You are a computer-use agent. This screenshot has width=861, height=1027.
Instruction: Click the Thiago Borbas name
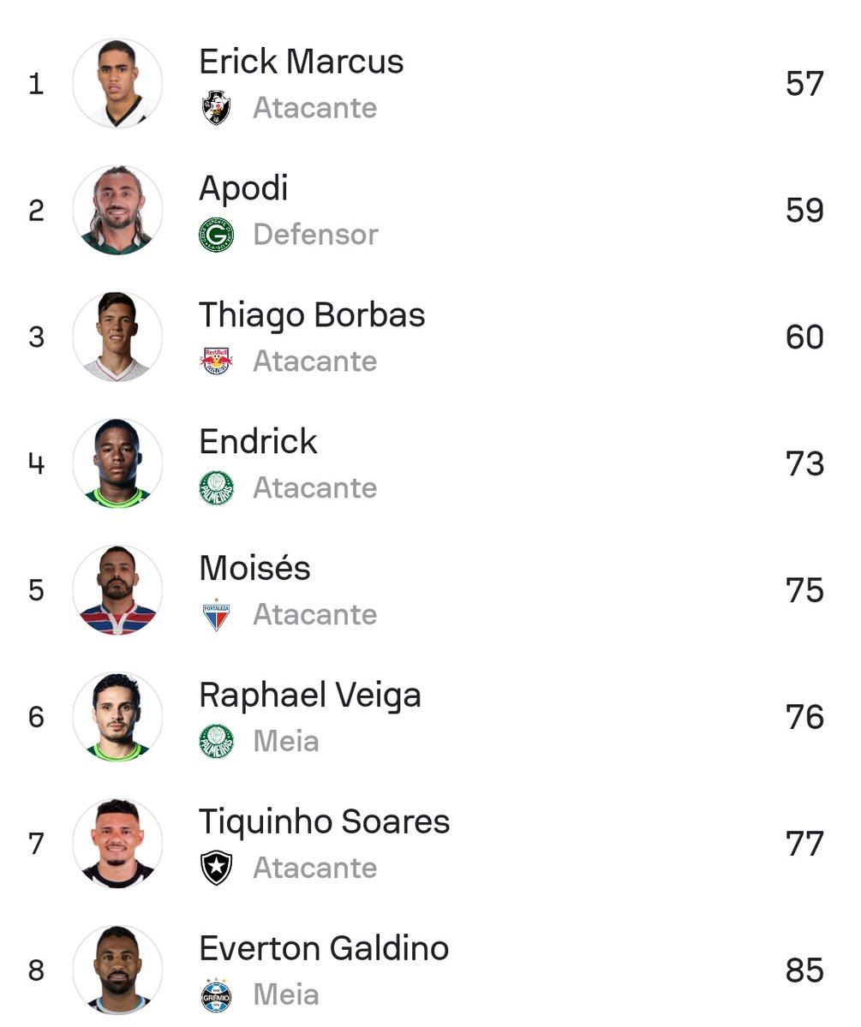(312, 315)
